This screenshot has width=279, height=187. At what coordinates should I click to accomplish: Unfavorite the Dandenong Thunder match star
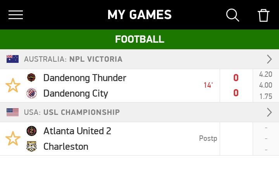[13, 85]
